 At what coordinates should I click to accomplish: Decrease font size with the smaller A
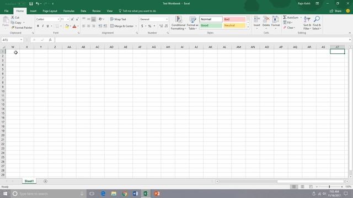[x=77, y=19]
